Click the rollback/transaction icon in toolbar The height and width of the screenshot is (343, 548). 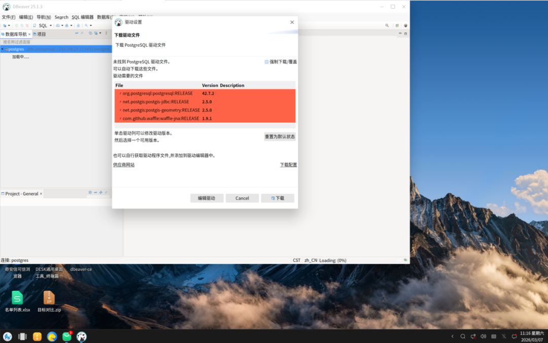tap(67, 25)
